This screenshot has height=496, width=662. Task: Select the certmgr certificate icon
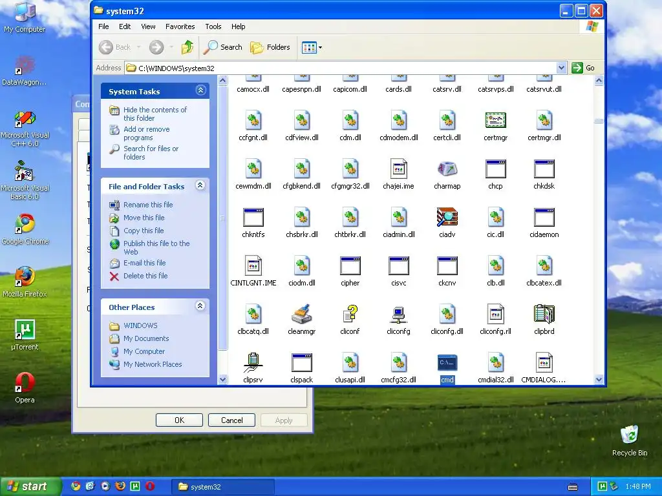click(x=495, y=121)
